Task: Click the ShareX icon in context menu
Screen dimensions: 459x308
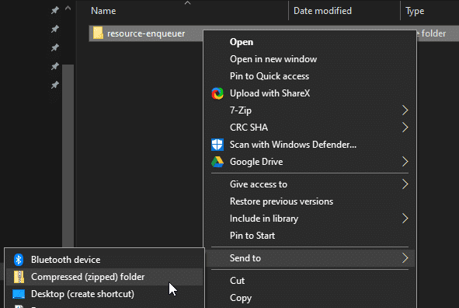Action: click(x=217, y=93)
